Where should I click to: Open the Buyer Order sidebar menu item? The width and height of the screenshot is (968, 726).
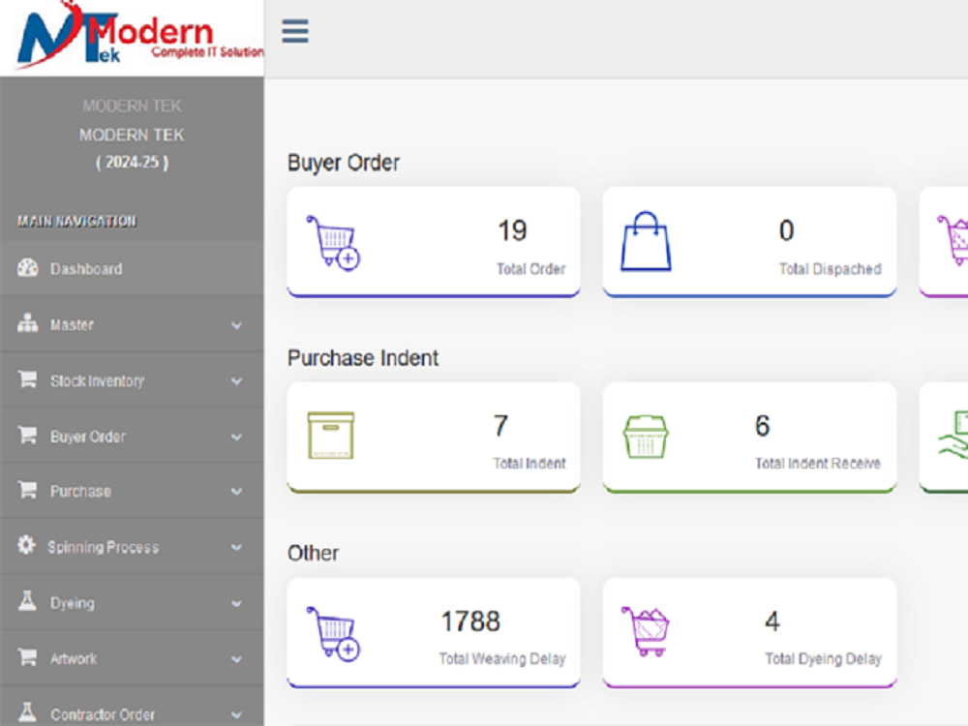coord(132,436)
